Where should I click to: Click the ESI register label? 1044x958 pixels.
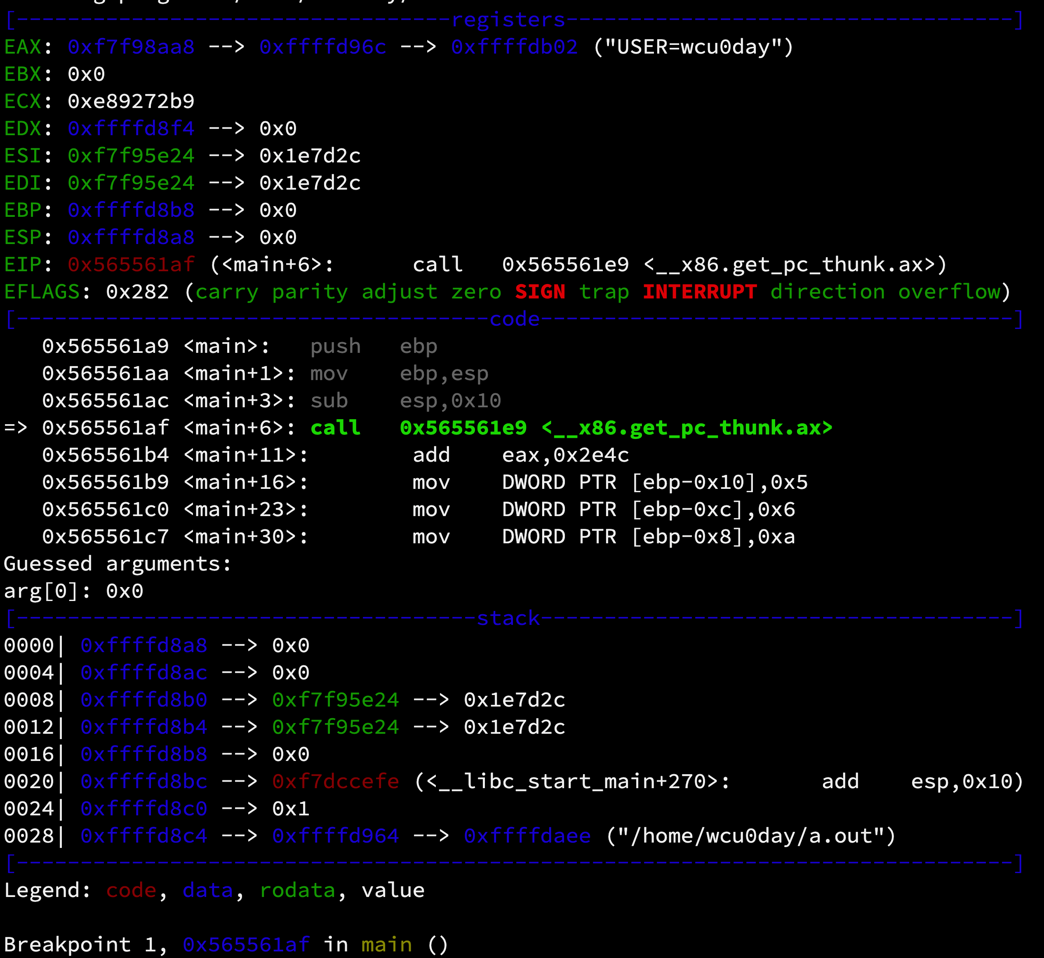point(23,156)
